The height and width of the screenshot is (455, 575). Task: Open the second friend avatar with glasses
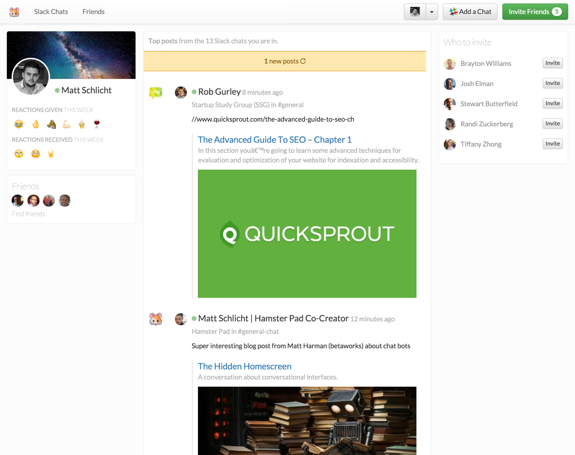(x=33, y=200)
